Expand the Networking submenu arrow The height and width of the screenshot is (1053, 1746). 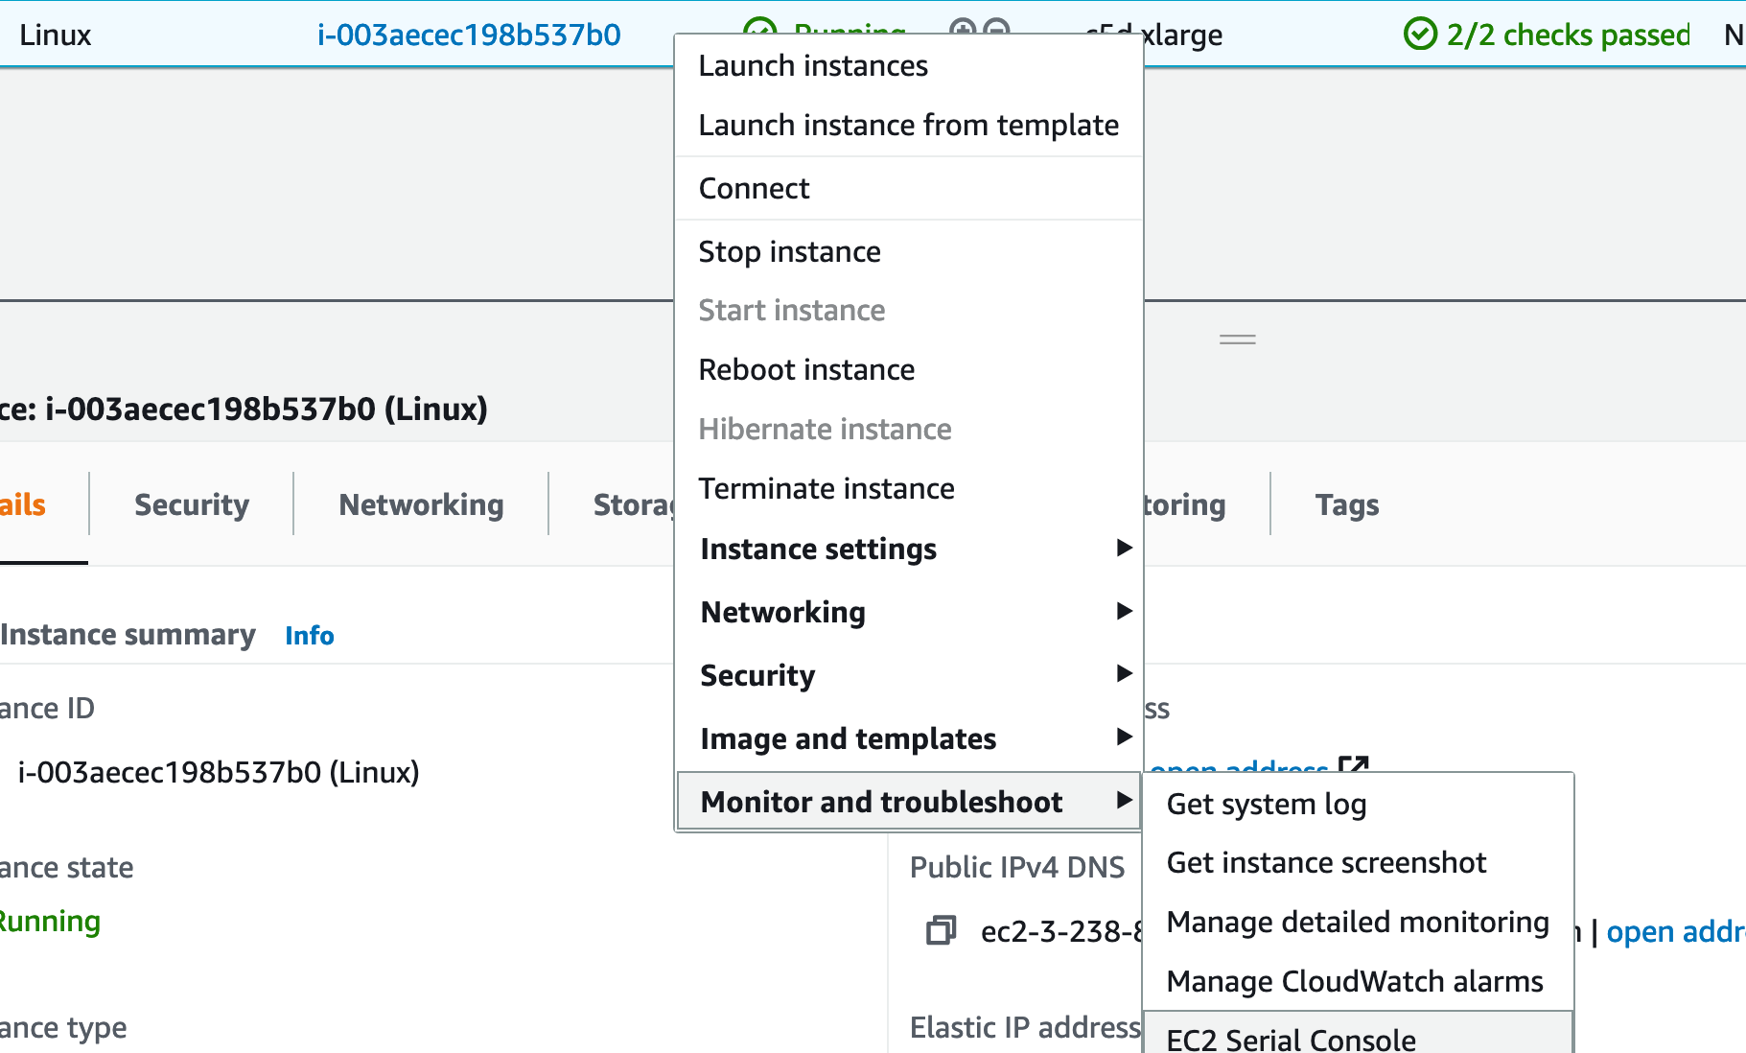point(1123,612)
